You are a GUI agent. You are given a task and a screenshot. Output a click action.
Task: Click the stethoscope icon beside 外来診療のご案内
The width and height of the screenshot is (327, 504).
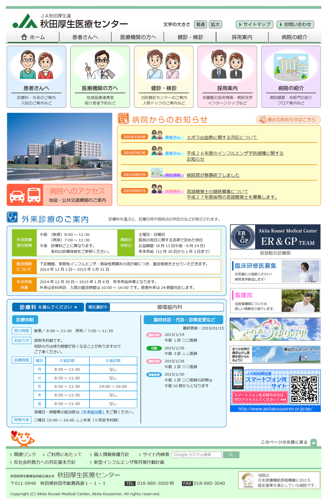tap(12, 217)
